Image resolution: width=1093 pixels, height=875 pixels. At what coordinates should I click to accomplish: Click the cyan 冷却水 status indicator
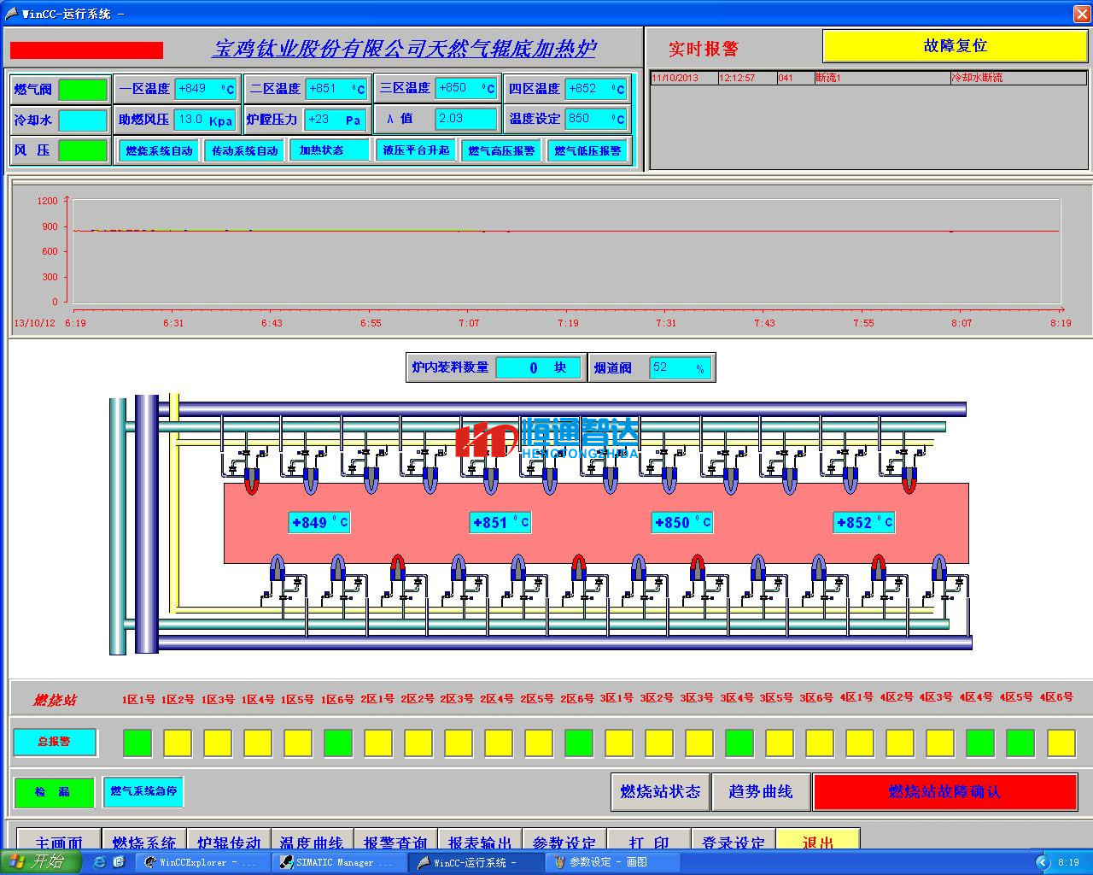(83, 120)
